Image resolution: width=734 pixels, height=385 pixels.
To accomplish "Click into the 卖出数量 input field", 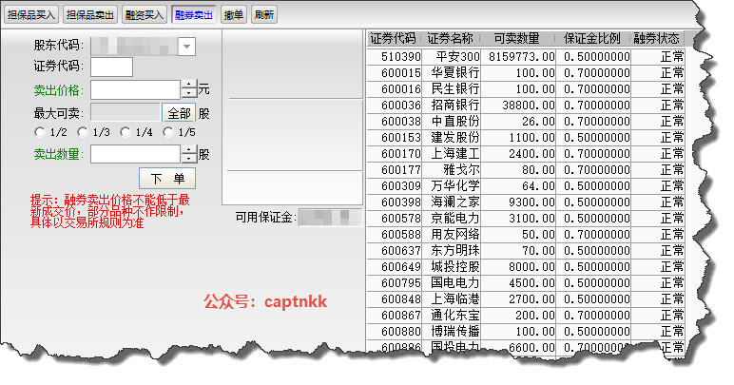I will (x=135, y=154).
